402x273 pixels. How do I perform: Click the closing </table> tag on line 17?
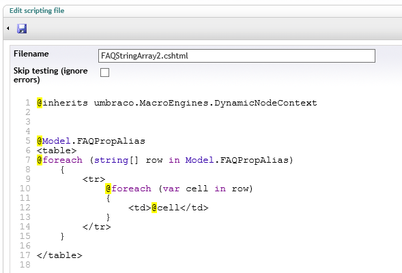pyautogui.click(x=59, y=255)
